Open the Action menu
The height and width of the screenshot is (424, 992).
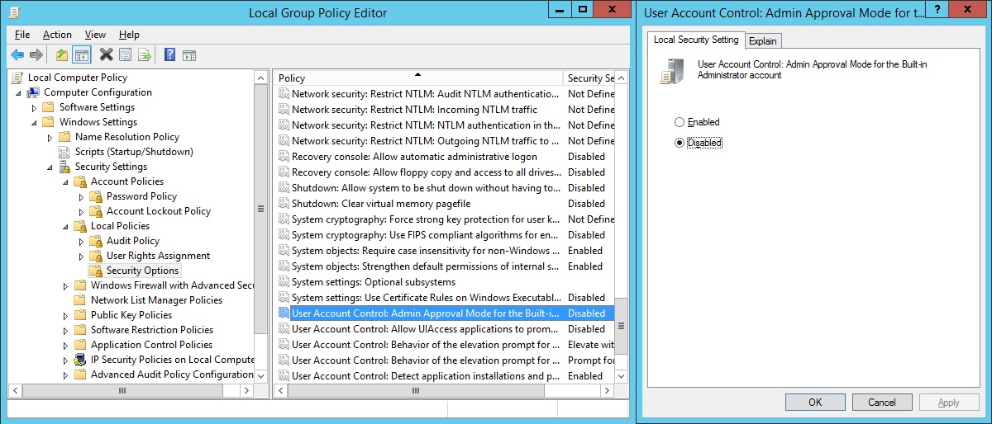(57, 35)
